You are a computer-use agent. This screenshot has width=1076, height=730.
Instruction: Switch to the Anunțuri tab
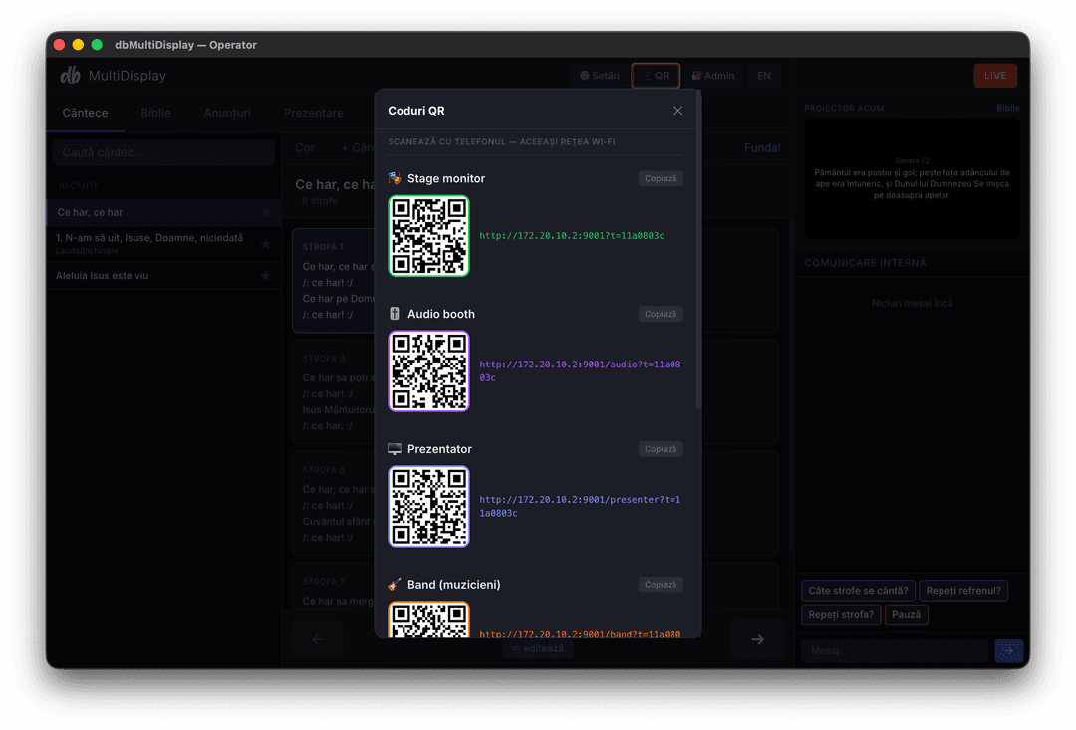pyautogui.click(x=227, y=113)
